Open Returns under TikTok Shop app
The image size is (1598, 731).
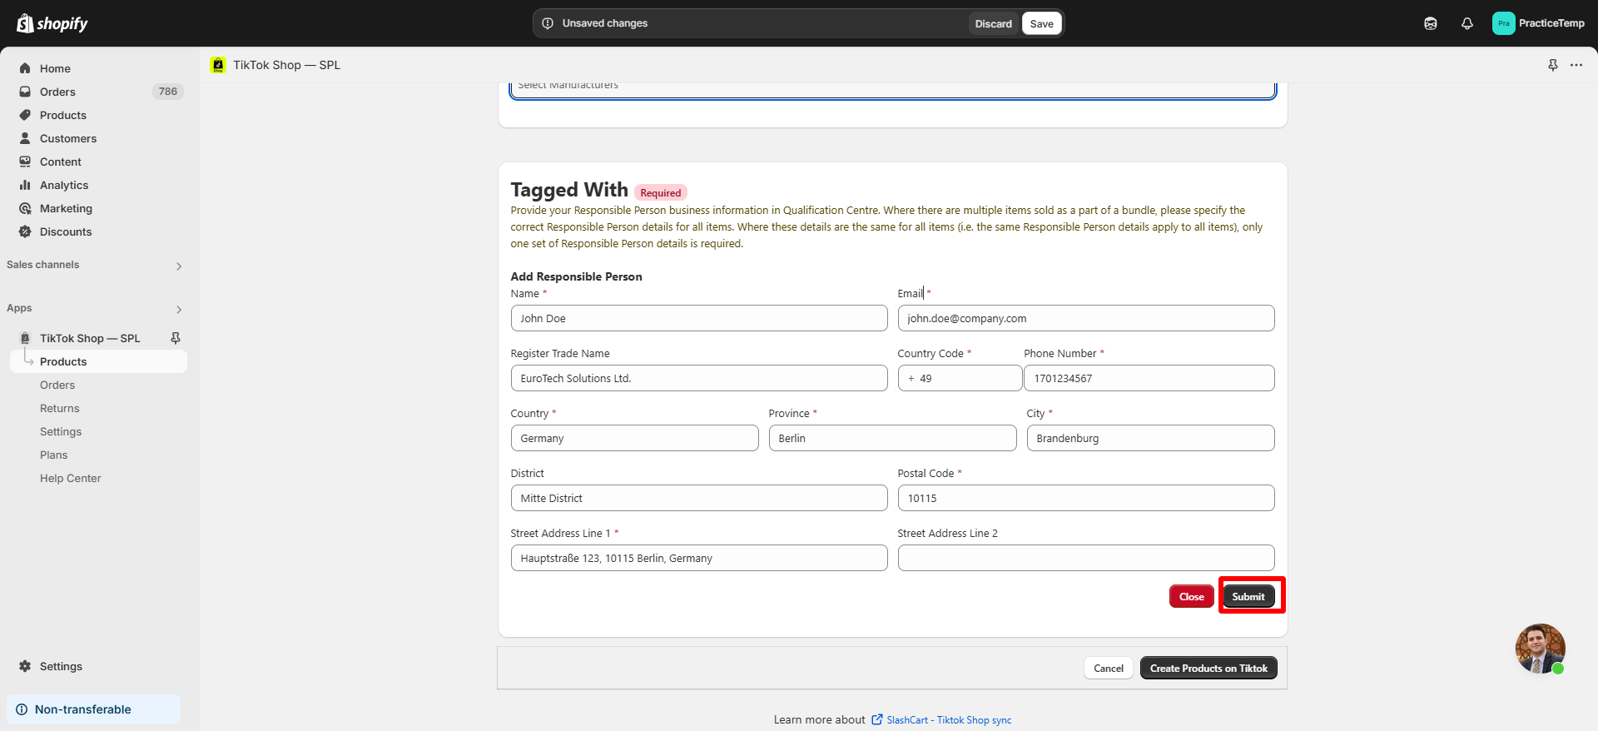[x=60, y=408]
